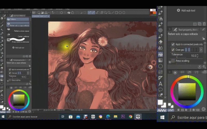Image resolution: width=207 pixels, height=129 pixels.
Task: Select the Eraser tool in the enlarged right toolbar
Action: pyautogui.click(x=160, y=42)
